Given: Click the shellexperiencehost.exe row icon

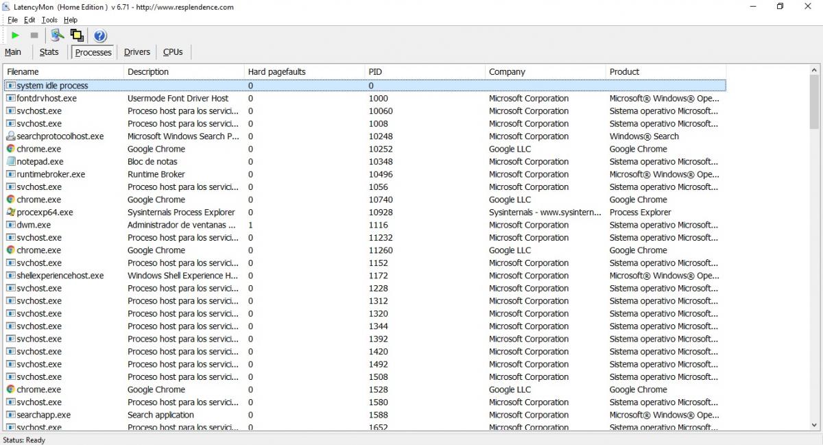Looking at the screenshot, I should point(11,276).
